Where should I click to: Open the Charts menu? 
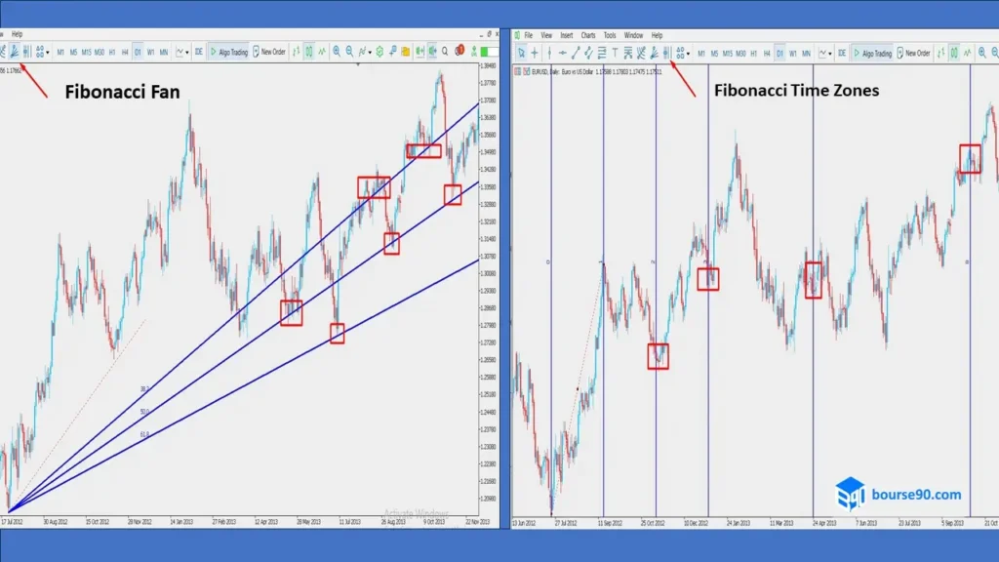pyautogui.click(x=588, y=35)
